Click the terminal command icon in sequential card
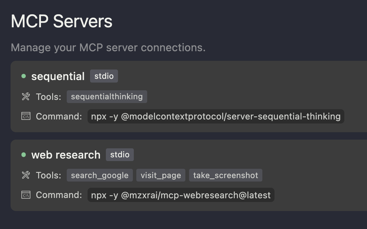The height and width of the screenshot is (229, 367). [x=26, y=116]
